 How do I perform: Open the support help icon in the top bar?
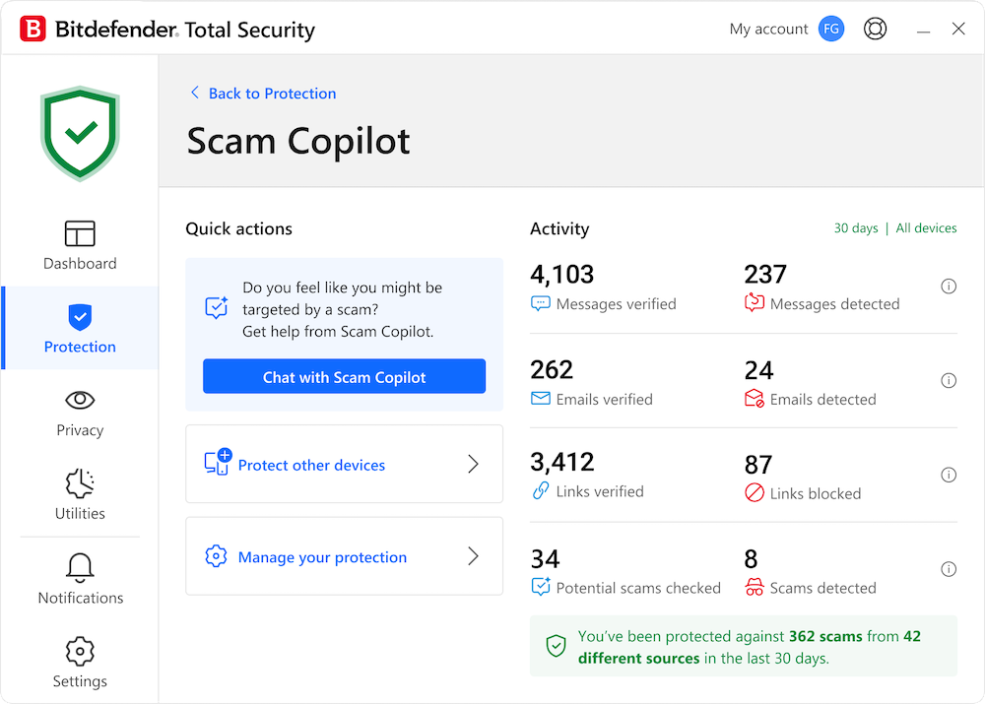pyautogui.click(x=875, y=29)
